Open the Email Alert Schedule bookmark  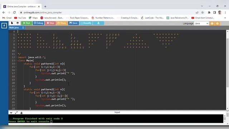pyautogui.click(x=203, y=18)
